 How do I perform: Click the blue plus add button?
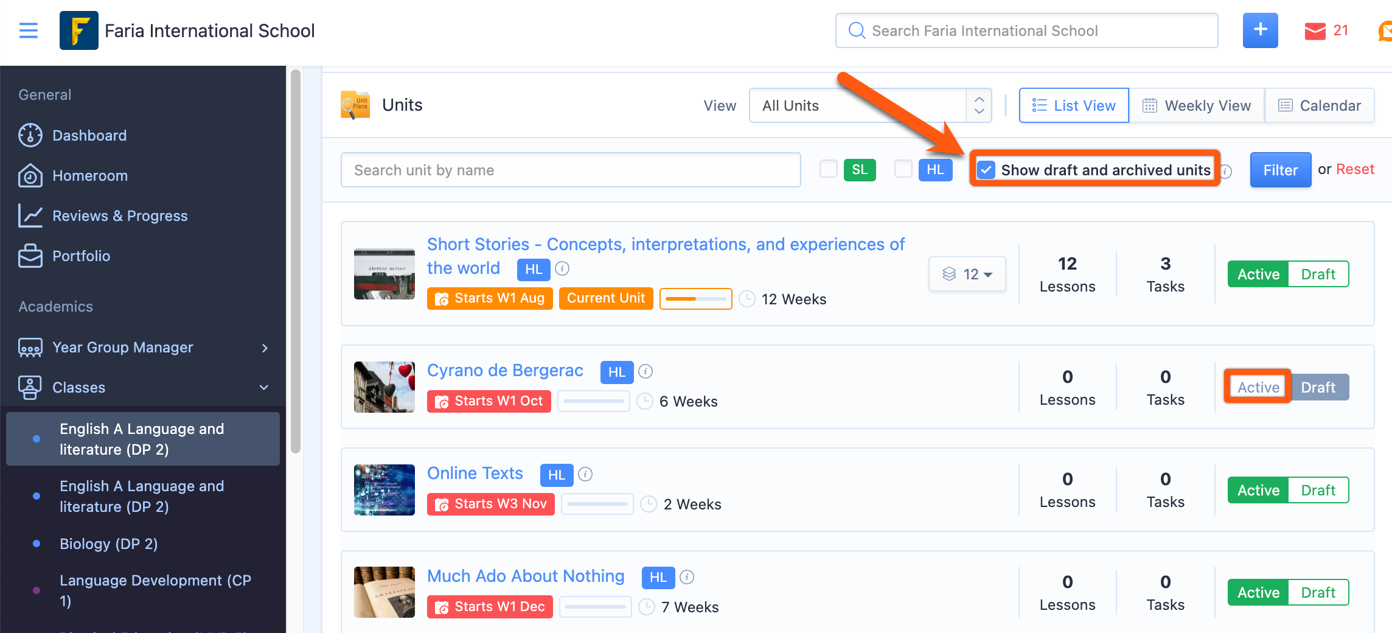point(1260,30)
